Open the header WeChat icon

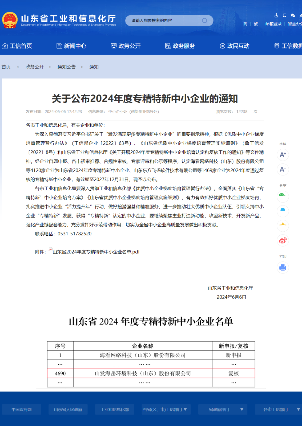[x=293, y=15]
